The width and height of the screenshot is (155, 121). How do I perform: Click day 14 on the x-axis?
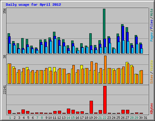(68, 118)
